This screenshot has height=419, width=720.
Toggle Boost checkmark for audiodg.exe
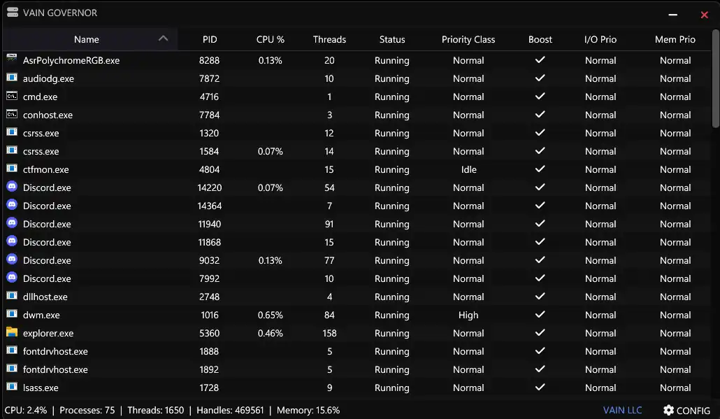540,78
